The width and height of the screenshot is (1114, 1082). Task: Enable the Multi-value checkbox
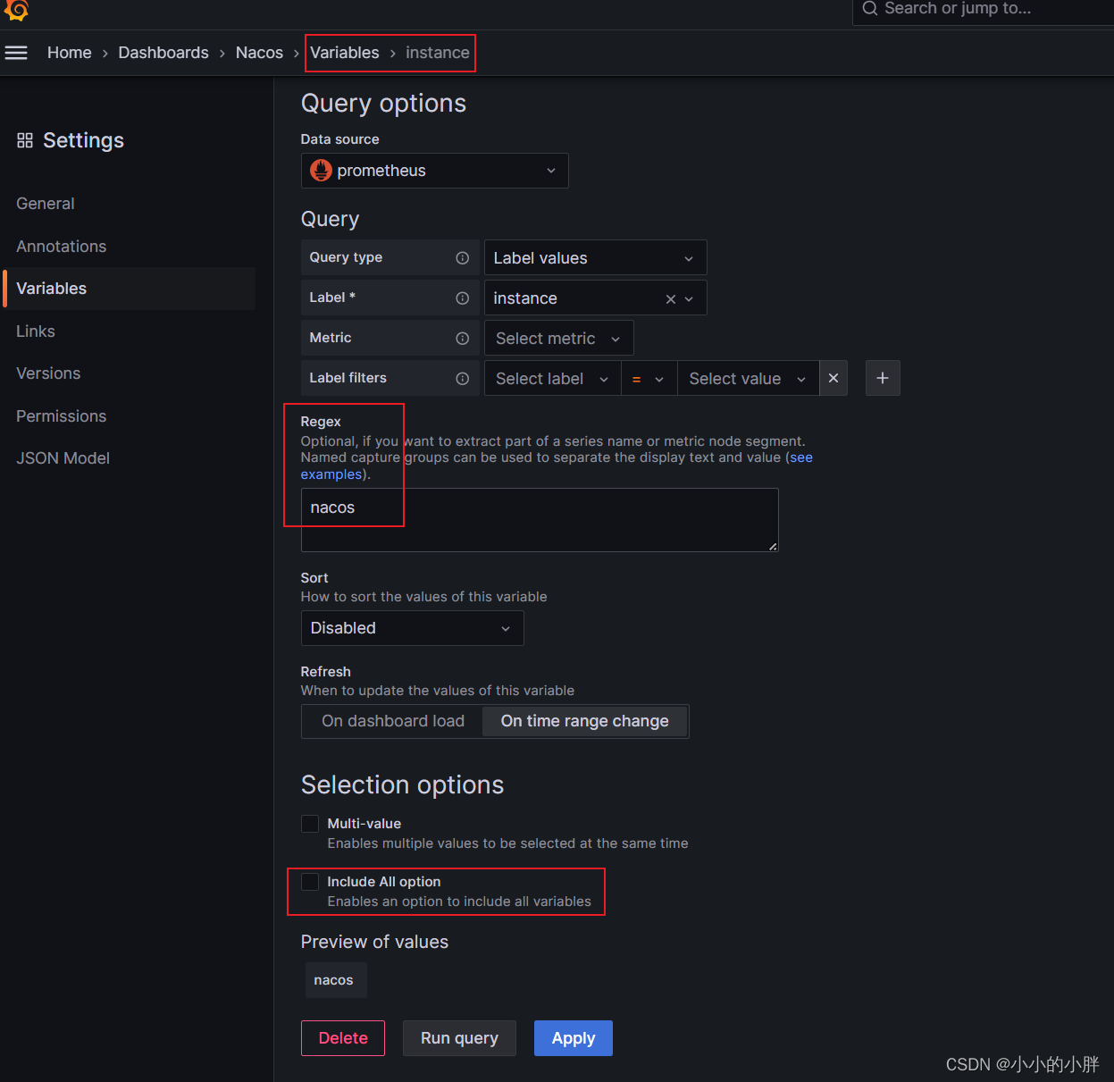coord(310,824)
